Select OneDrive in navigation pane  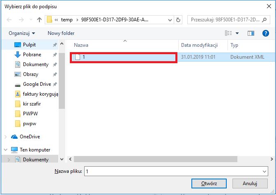click(30, 137)
